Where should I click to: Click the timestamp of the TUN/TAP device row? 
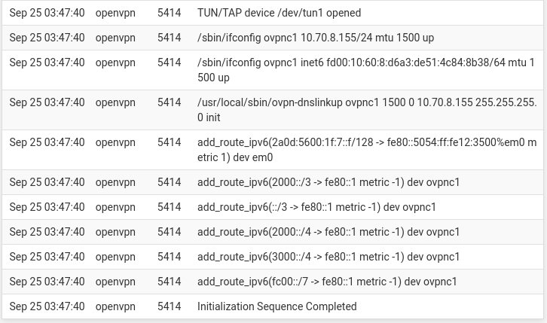[x=47, y=13]
